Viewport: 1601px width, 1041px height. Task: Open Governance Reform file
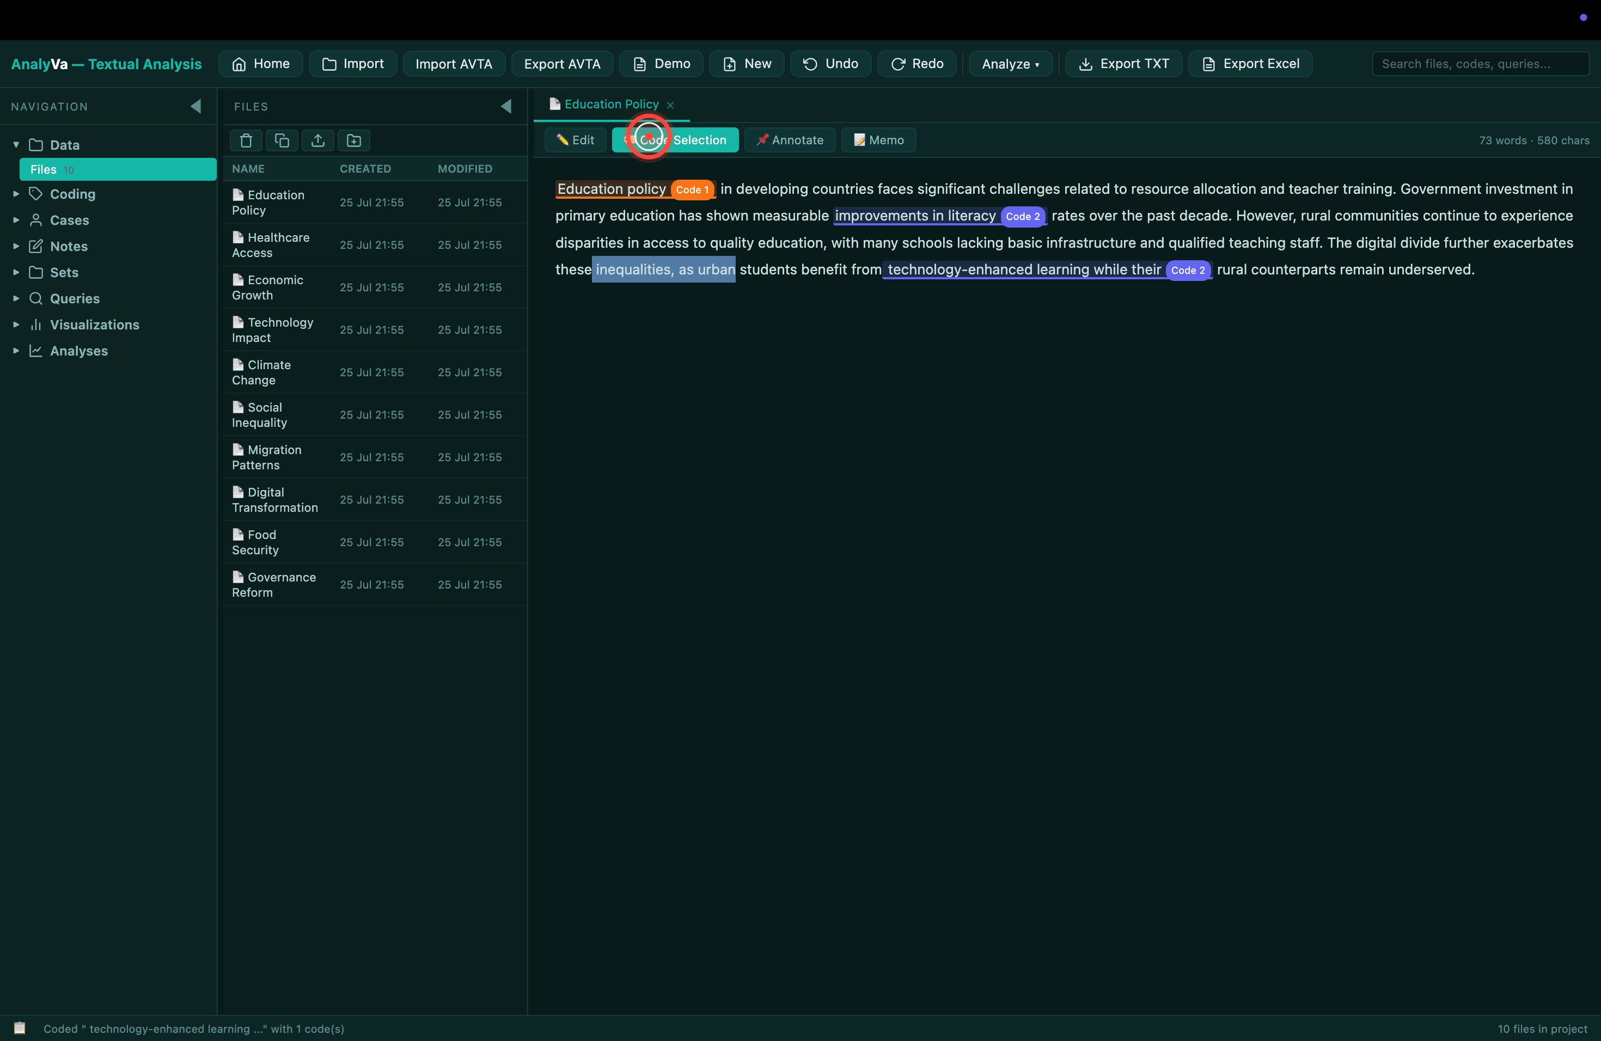pos(375,584)
